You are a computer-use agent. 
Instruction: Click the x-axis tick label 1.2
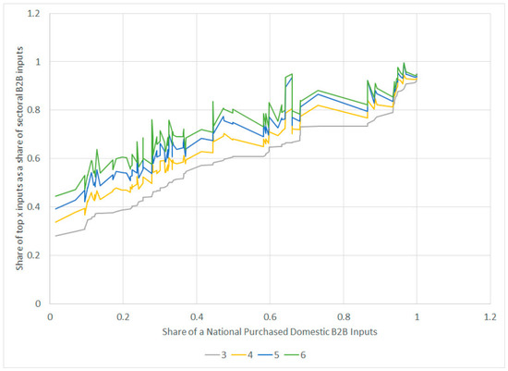(490, 316)
